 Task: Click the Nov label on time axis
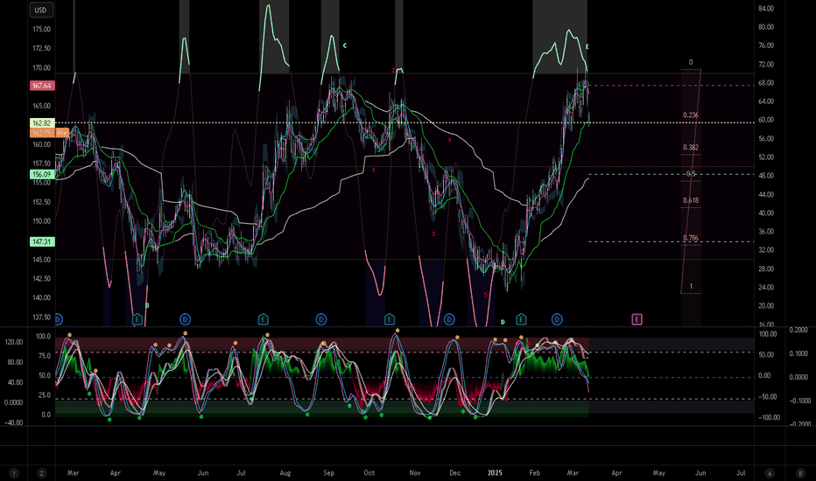[415, 473]
